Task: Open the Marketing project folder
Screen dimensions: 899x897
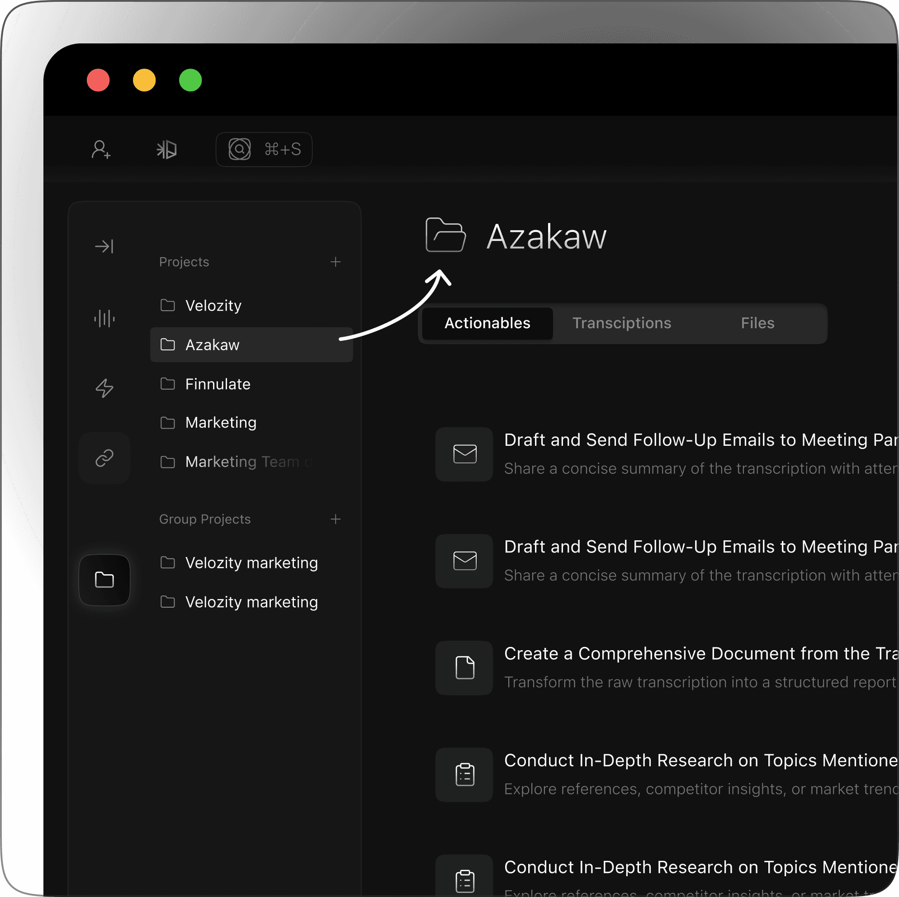Action: [x=221, y=423]
